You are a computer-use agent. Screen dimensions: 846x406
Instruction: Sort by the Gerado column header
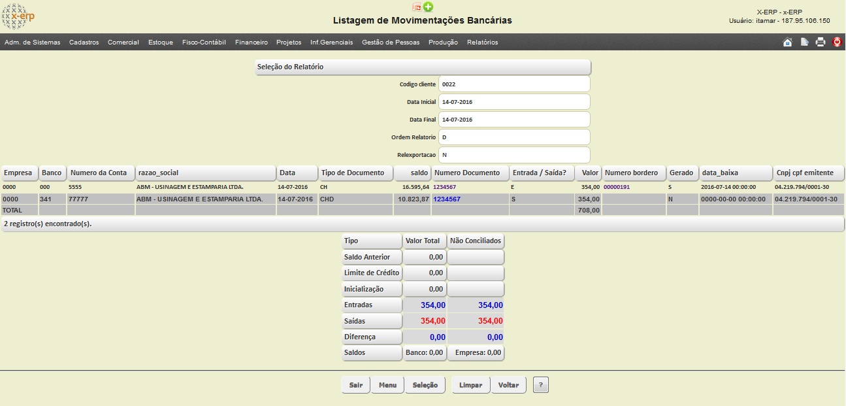pos(682,173)
